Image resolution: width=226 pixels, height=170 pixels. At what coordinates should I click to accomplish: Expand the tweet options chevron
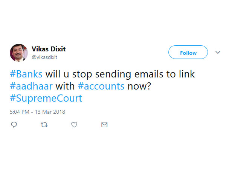pyautogui.click(x=217, y=52)
